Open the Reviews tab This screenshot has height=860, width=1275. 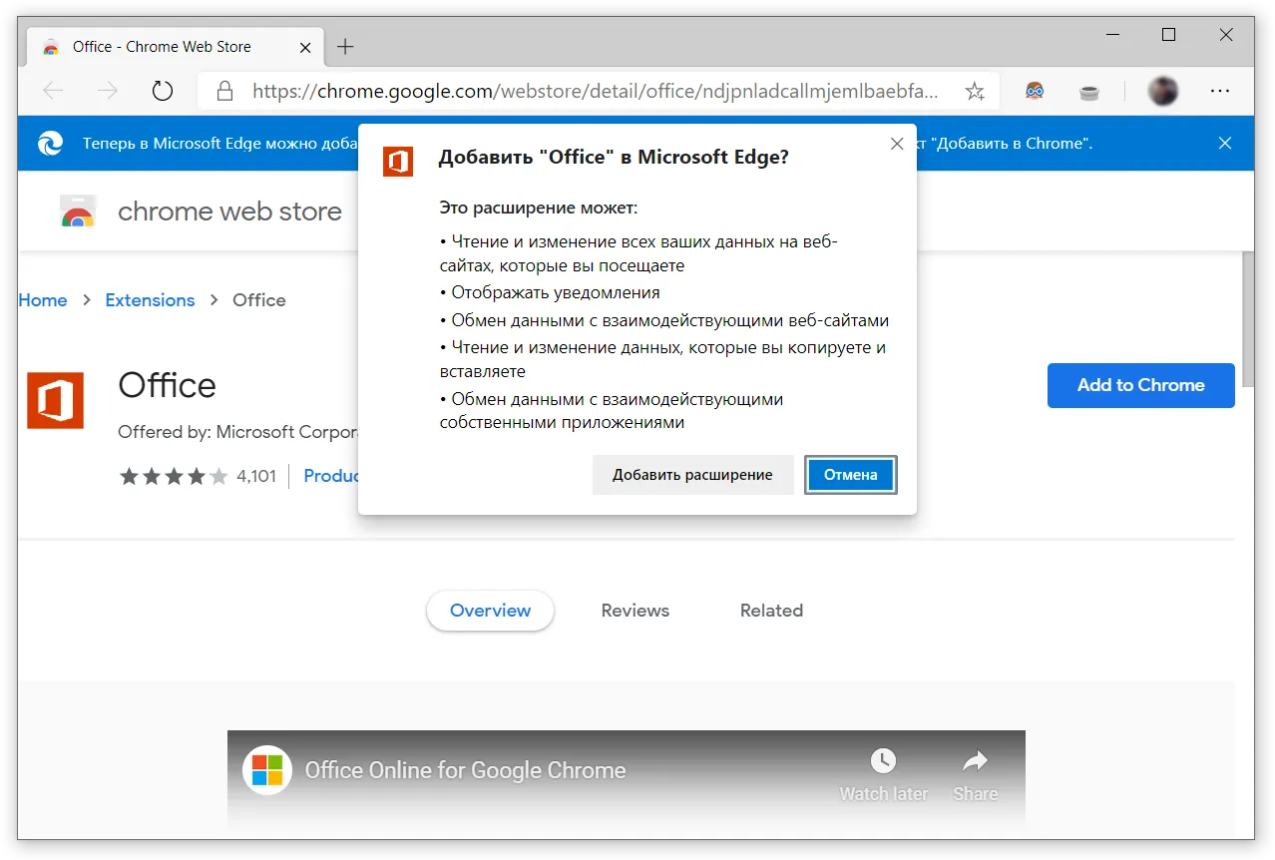(x=635, y=611)
